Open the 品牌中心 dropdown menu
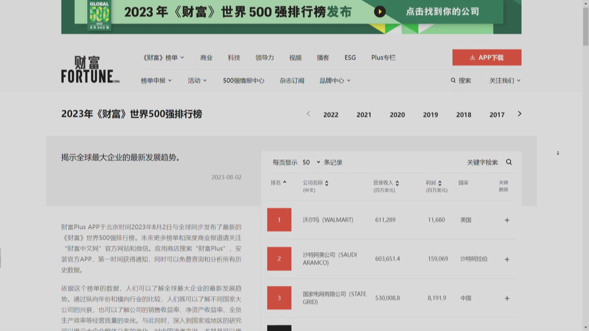Screen dimensions: 589x331 tap(335, 81)
